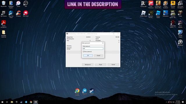Launch Counter-Strike Global Offensive shortcut
Image resolution: width=186 pixels, height=104 pixels.
158,5
